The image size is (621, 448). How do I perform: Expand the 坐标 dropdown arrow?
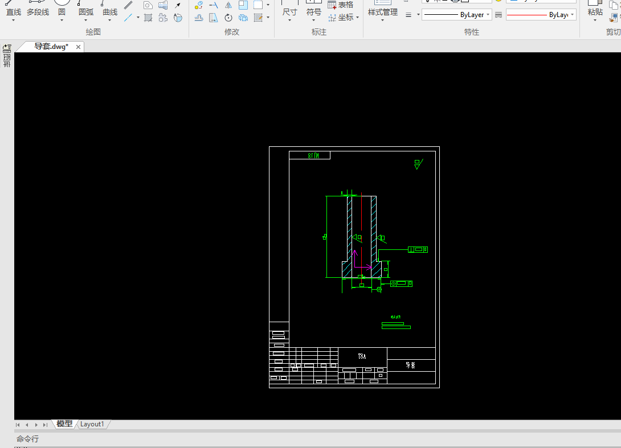tap(357, 18)
